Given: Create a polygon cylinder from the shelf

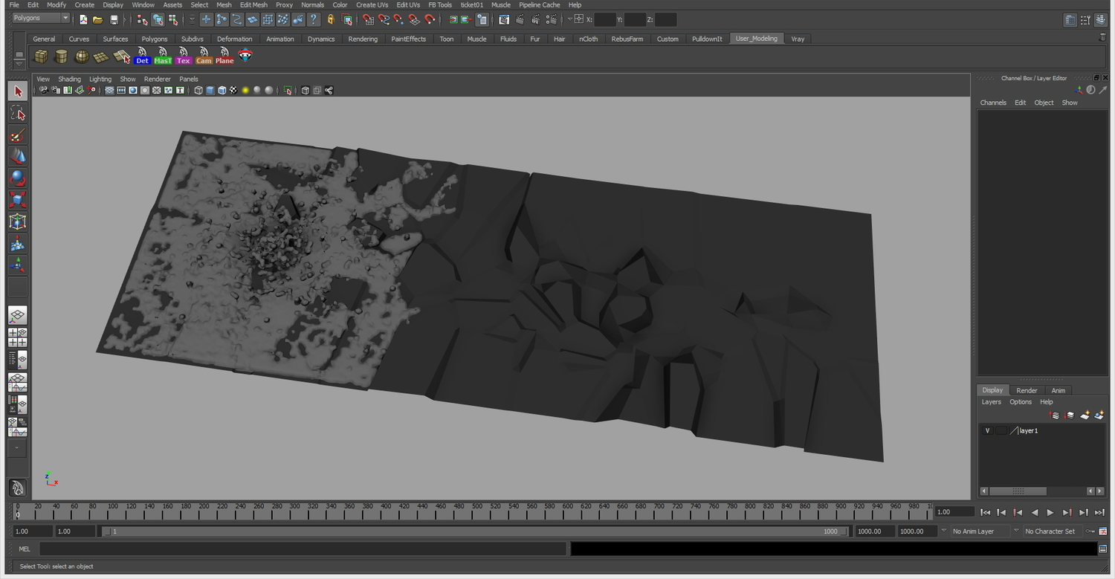Looking at the screenshot, I should [61, 56].
